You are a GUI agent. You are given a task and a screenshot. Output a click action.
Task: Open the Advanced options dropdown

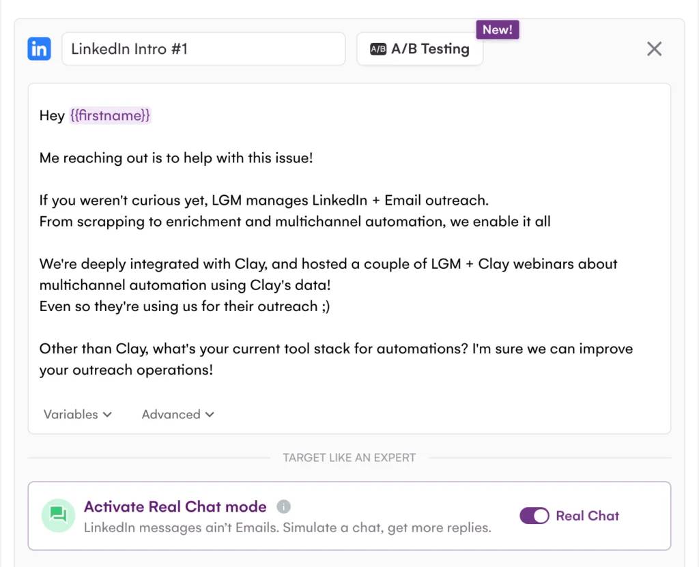[x=178, y=414]
